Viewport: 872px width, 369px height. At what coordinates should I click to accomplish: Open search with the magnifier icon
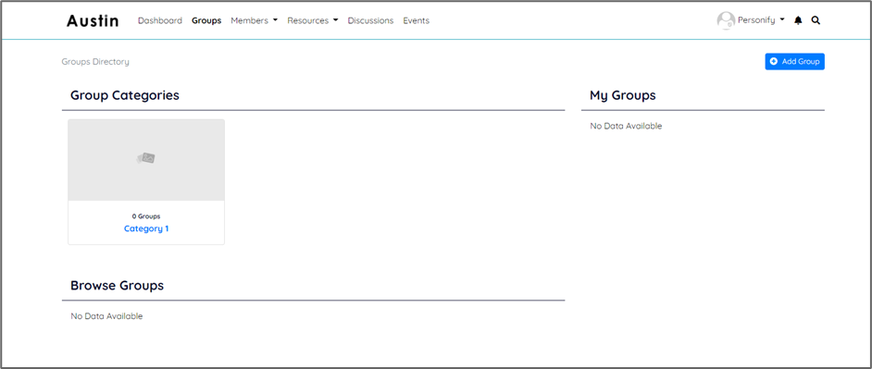[x=816, y=20]
